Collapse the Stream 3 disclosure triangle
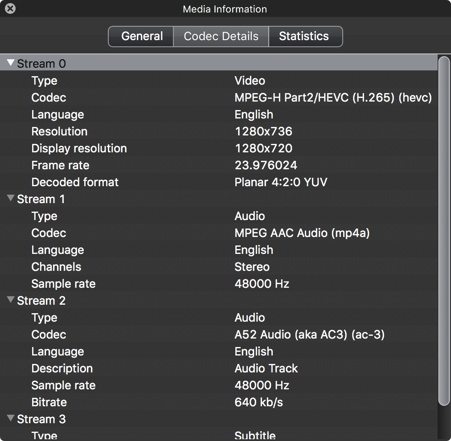 [11, 419]
